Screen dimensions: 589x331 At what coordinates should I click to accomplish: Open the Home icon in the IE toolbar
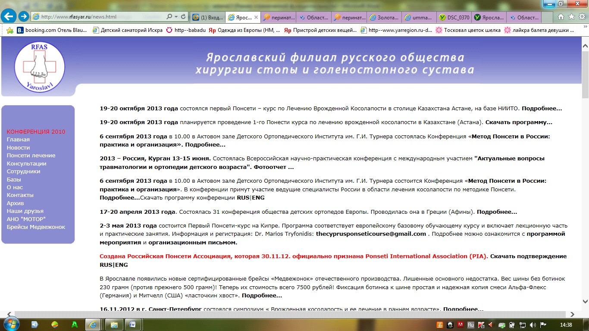561,17
